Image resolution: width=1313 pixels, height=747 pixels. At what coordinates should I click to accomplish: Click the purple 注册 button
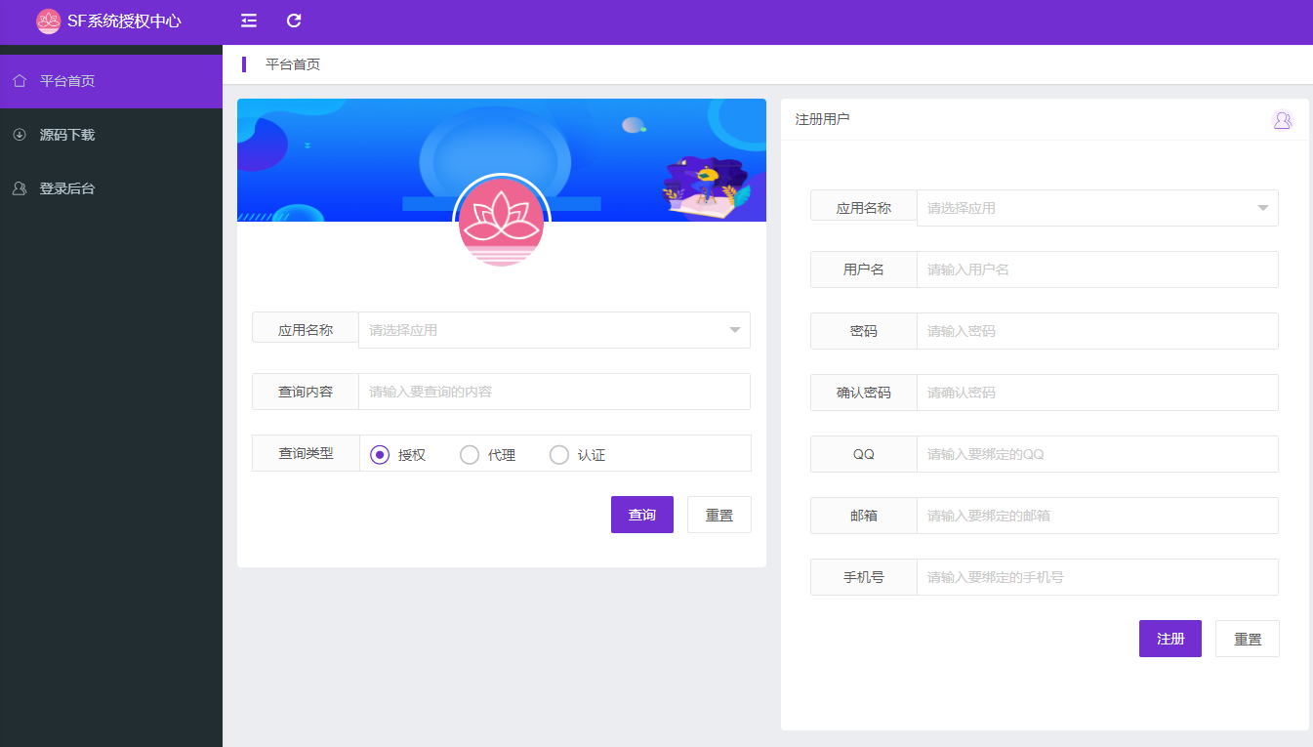coord(1170,639)
